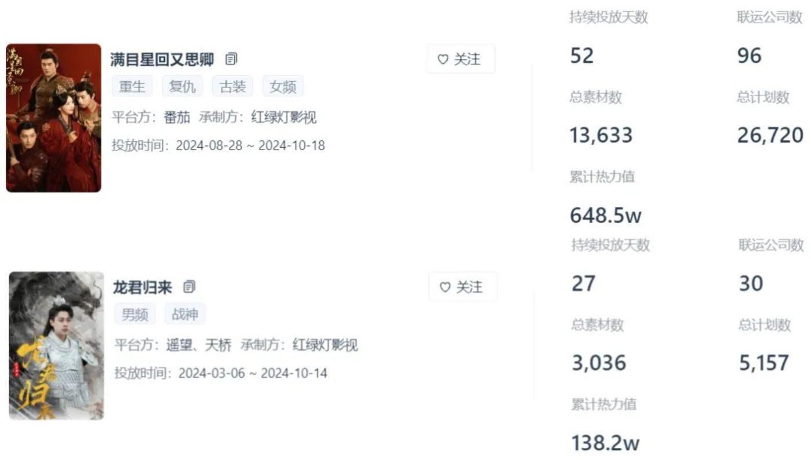The image size is (811, 460).
Task: Open the 满目星回又思卿 drama title
Action: [x=162, y=59]
